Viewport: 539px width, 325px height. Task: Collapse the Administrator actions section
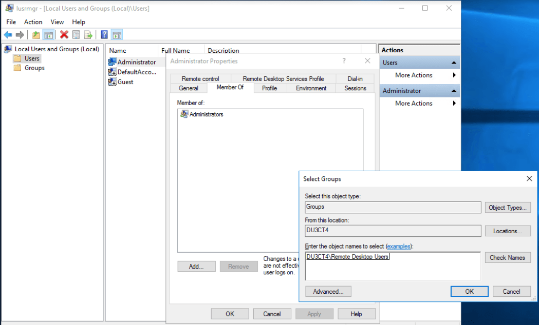454,91
